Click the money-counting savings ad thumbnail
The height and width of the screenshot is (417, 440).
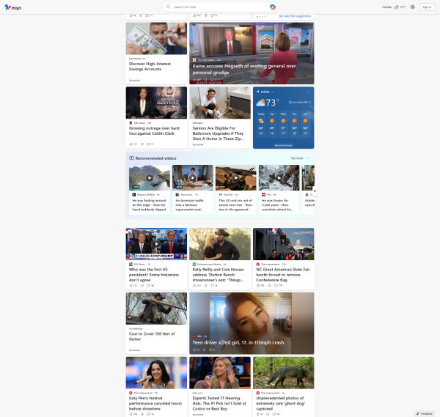(156, 38)
